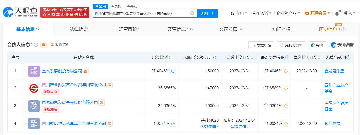Select the 经营风险 tab
The height and width of the screenshot is (135, 360).
coord(129,29)
